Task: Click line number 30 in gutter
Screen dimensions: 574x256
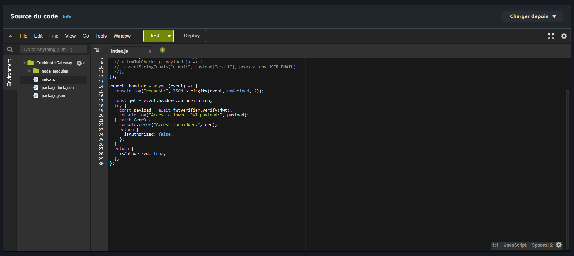Action: [x=101, y=164]
